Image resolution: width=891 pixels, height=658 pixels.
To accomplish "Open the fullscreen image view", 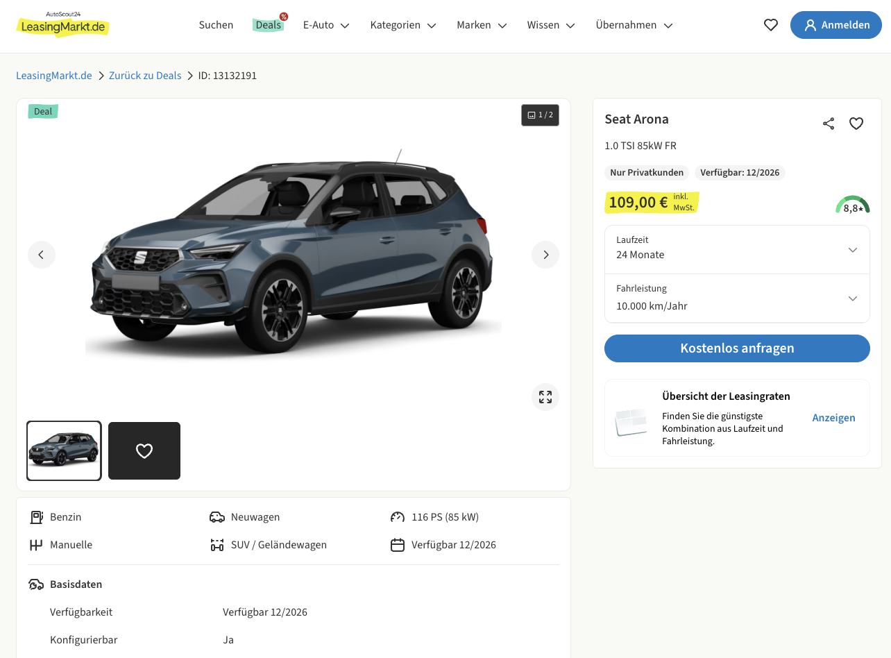I will 545,397.
